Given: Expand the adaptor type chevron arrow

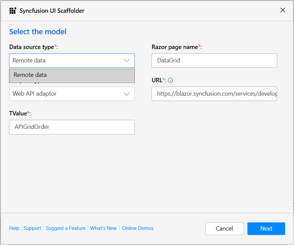Looking at the screenshot, I should 127,94.
